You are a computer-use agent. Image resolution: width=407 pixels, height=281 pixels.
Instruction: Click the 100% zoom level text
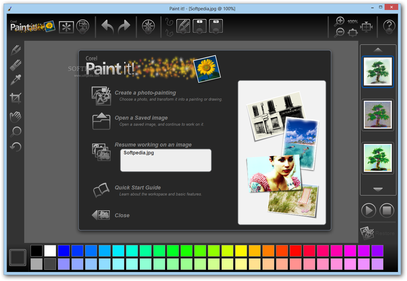click(x=353, y=22)
